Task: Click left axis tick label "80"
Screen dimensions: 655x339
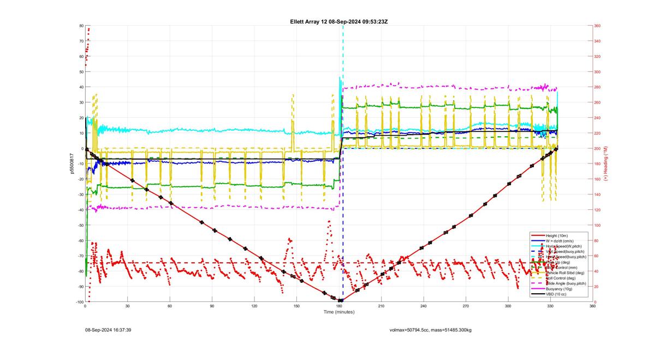Action: [x=81, y=26]
